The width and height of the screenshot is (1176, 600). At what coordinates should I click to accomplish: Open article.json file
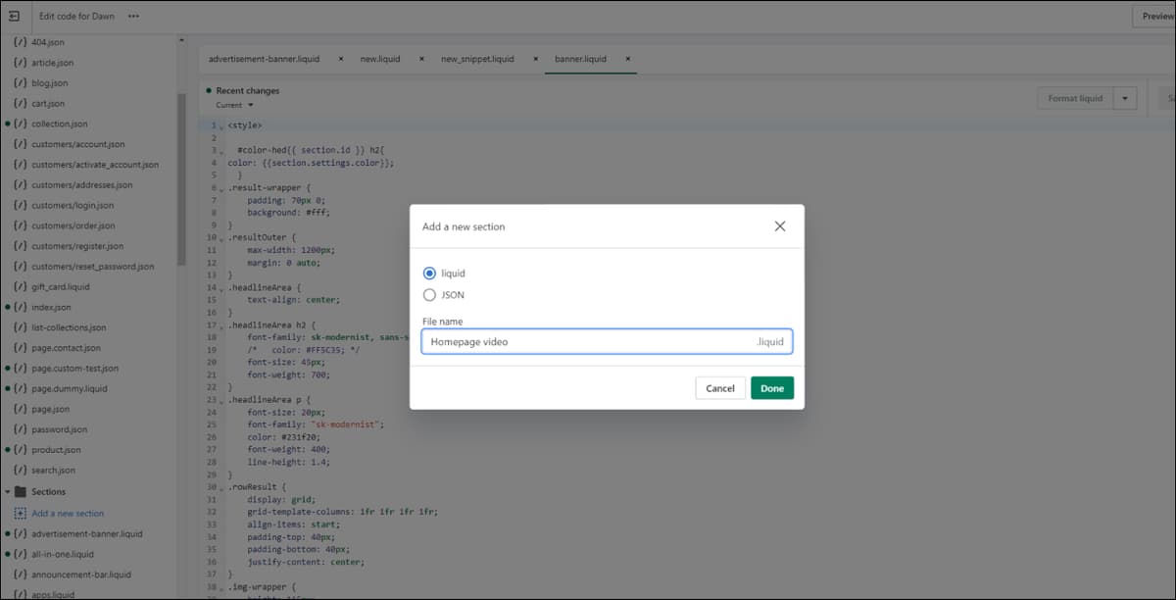tap(52, 63)
